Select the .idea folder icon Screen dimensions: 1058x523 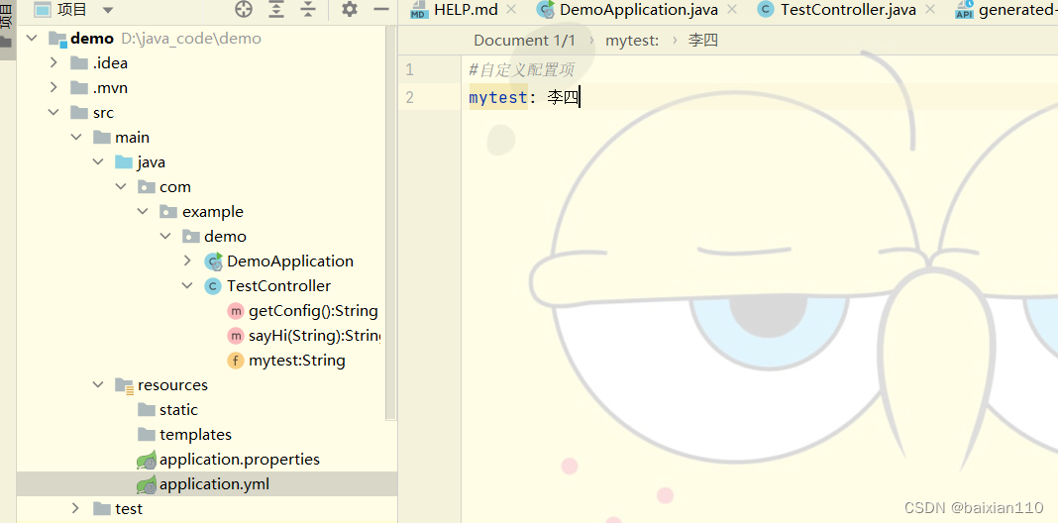click(79, 63)
